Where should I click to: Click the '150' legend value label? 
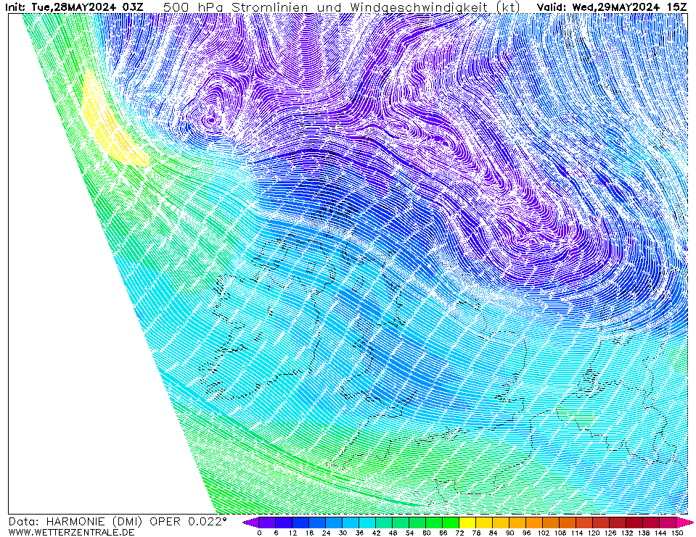pos(676,533)
